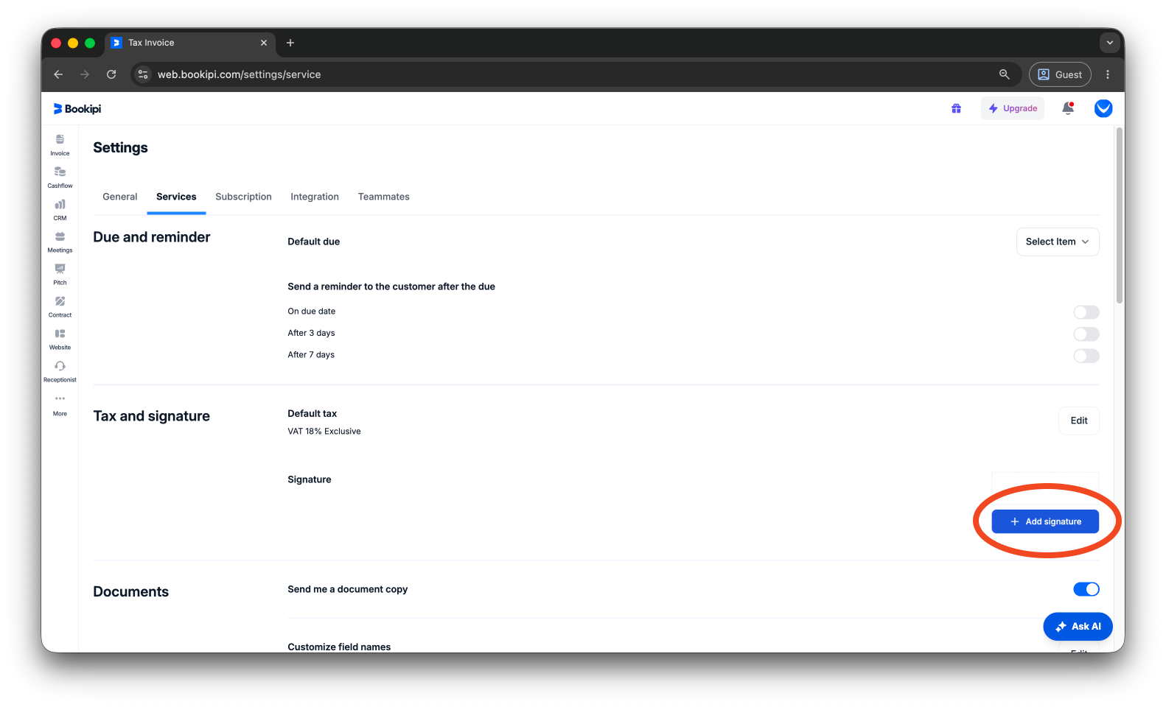1166x707 pixels.
Task: Show More sidebar options
Action: click(60, 405)
